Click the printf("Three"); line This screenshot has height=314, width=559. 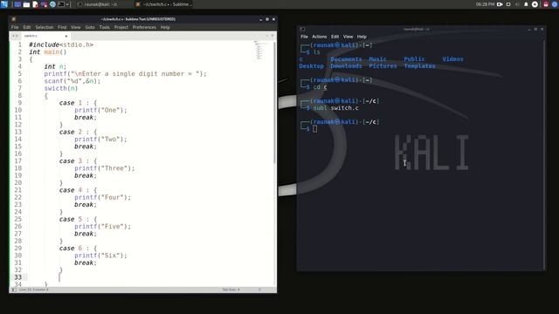click(x=105, y=168)
